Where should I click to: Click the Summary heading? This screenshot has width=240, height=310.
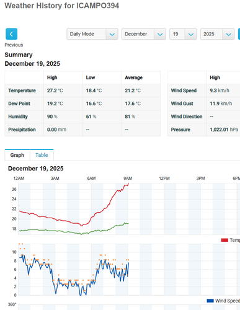click(19, 55)
